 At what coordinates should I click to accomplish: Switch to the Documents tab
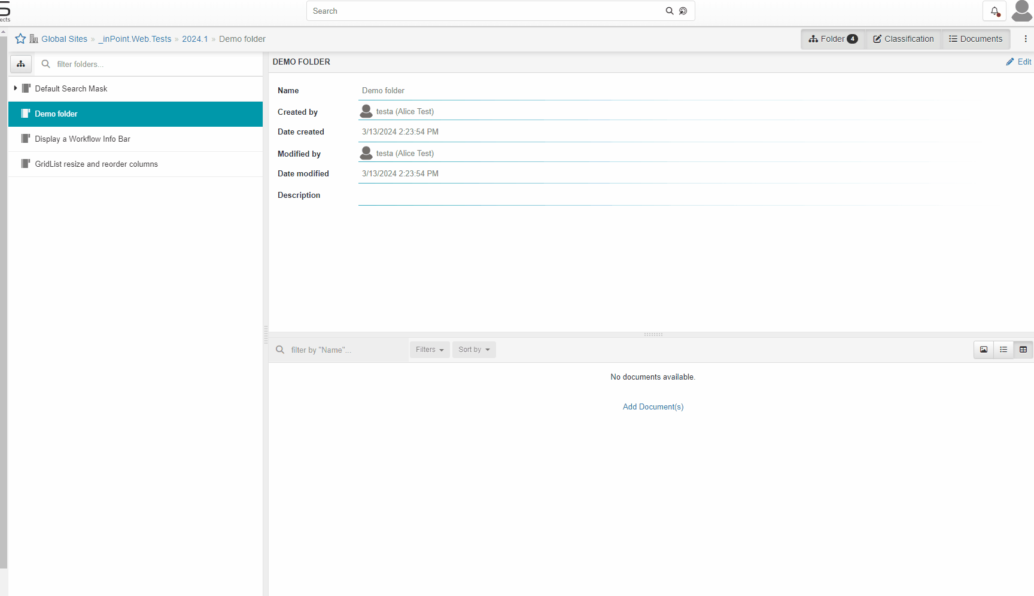point(975,39)
